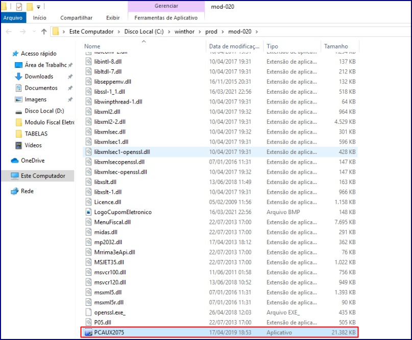Sort files by Nome column header
412x340 pixels.
92,46
